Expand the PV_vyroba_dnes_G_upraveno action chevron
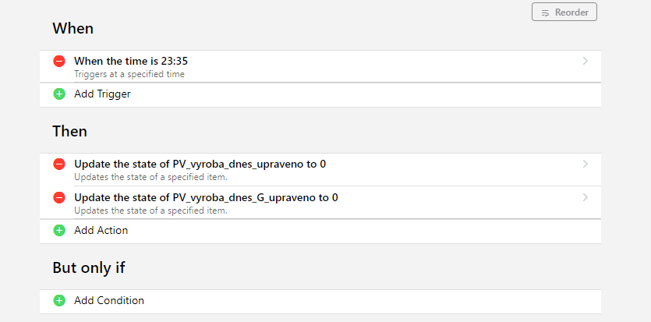Viewport: 651px width, 322px height. point(586,197)
